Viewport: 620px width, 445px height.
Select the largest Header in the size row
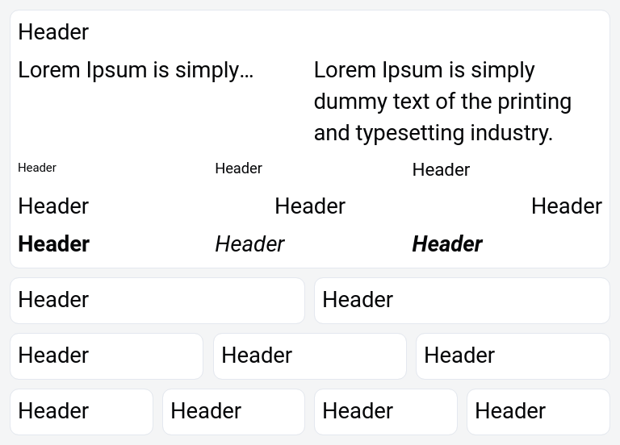(441, 169)
